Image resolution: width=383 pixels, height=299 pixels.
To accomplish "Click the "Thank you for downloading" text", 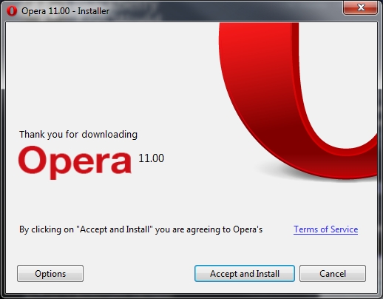I will (x=78, y=135).
